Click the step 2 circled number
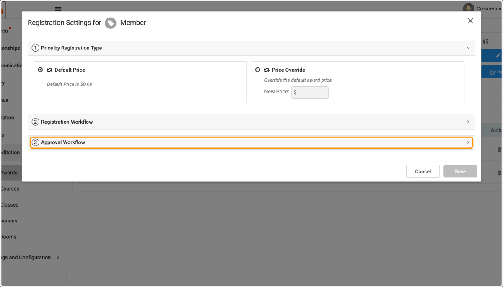503x287 pixels. point(36,122)
